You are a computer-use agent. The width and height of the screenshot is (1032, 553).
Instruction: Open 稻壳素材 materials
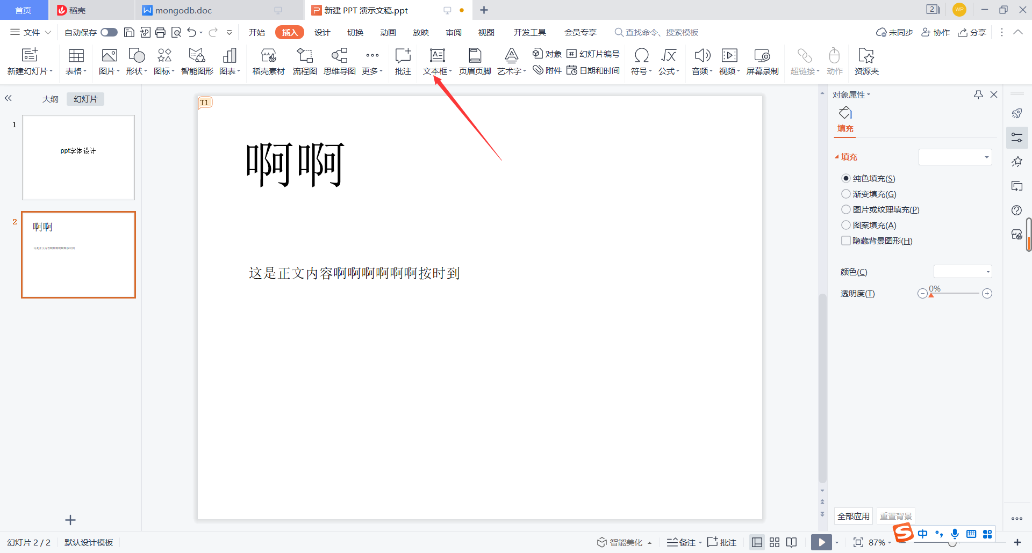[x=268, y=61]
